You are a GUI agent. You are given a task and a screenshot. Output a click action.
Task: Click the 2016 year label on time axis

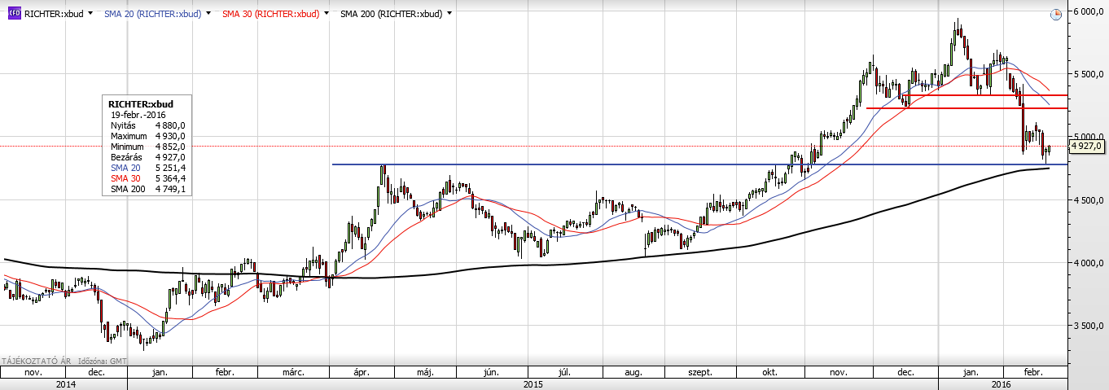1002,383
